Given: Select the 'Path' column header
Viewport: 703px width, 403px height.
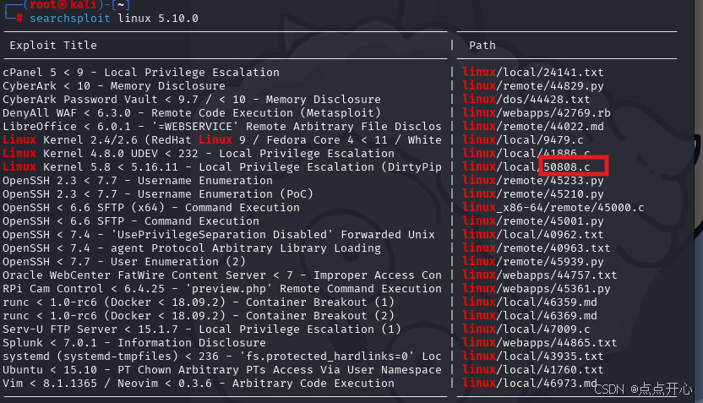Looking at the screenshot, I should (482, 46).
